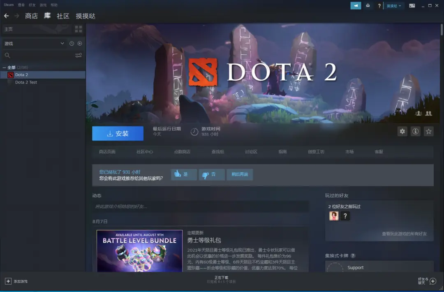
Task: Click 稍后再说 button
Action: pyautogui.click(x=240, y=175)
